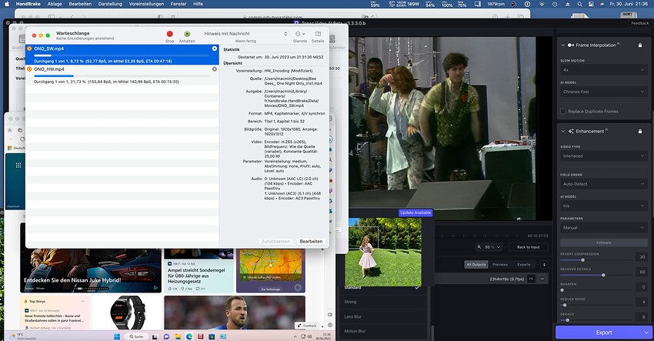
Task: Open the Dienste actions menu
Action: tap(300, 34)
